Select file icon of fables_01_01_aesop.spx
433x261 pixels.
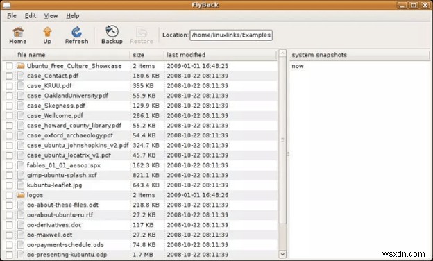(21, 165)
